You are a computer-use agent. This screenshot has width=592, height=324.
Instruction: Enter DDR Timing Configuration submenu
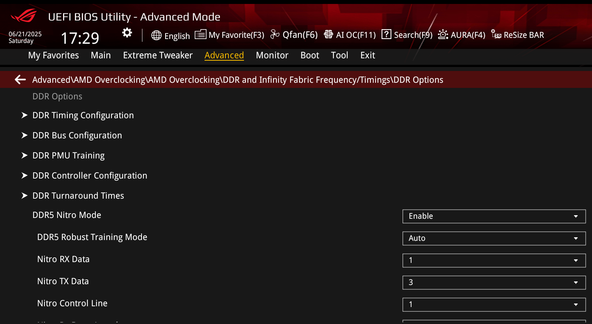[x=83, y=115]
